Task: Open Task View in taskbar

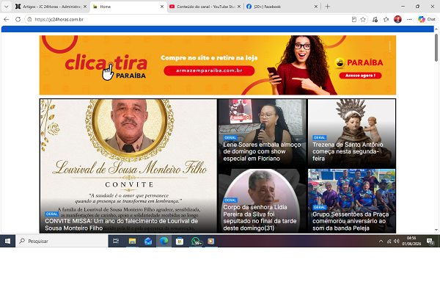Action: click(x=116, y=241)
